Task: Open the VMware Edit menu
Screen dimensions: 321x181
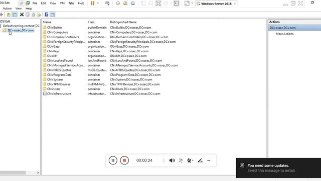Action: pyautogui.click(x=44, y=4)
